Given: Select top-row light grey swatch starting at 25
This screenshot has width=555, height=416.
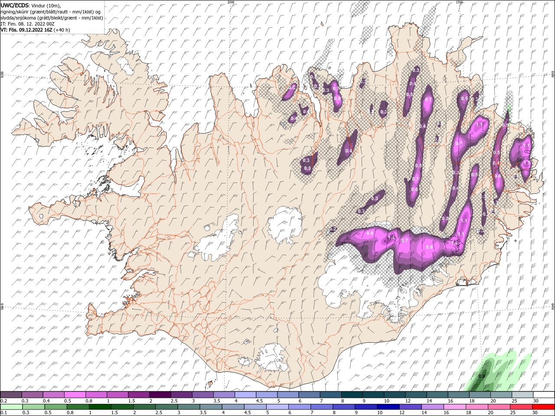Looking at the screenshot, I should pos(522,395).
